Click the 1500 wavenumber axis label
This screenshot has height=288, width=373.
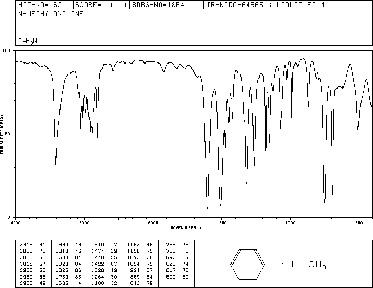[222, 223]
